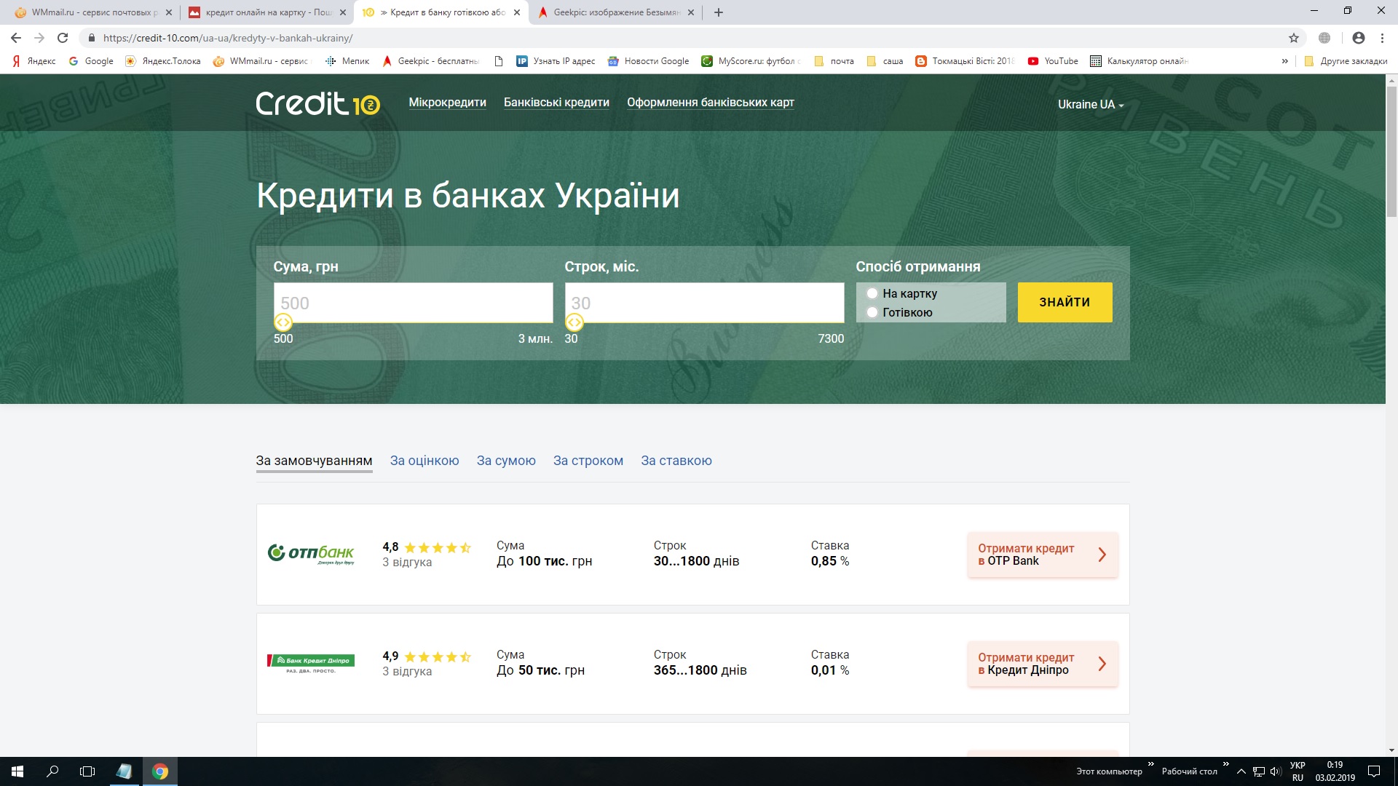This screenshot has width=1398, height=786.
Task: Click the yellow ЗНАЙТИ button
Action: (1065, 302)
